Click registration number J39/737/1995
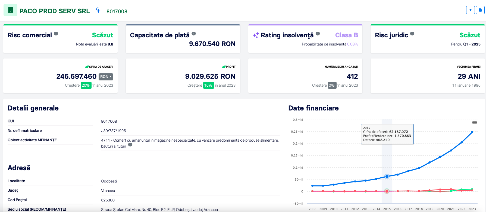The image size is (486, 212). click(114, 131)
